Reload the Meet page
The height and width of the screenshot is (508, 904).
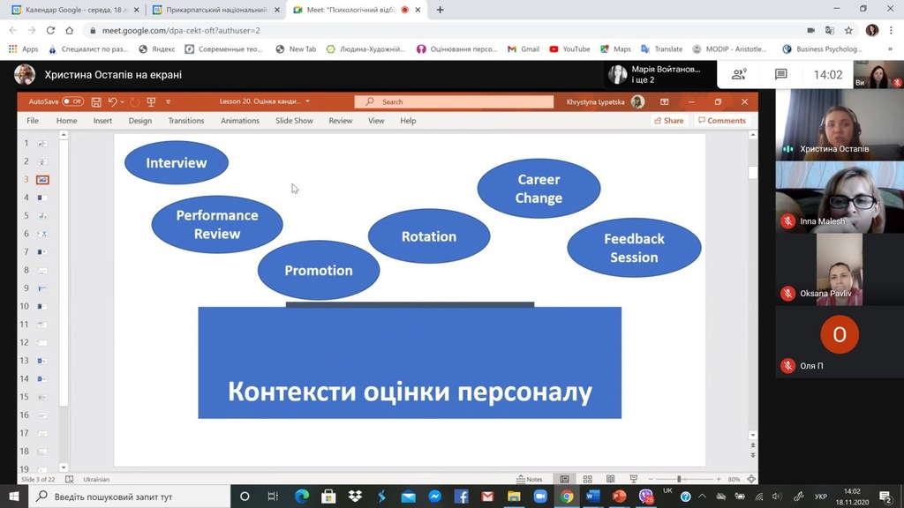pyautogui.click(x=50, y=30)
